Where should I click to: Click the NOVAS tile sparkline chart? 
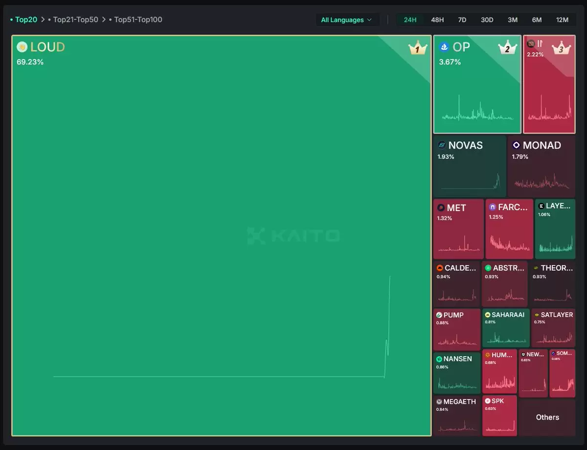click(470, 181)
